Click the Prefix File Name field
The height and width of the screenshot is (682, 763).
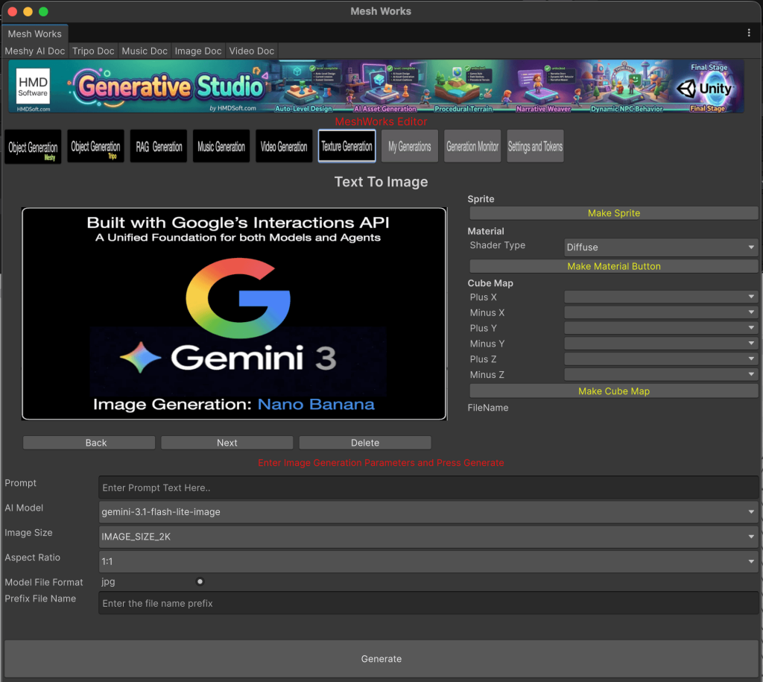pos(428,603)
